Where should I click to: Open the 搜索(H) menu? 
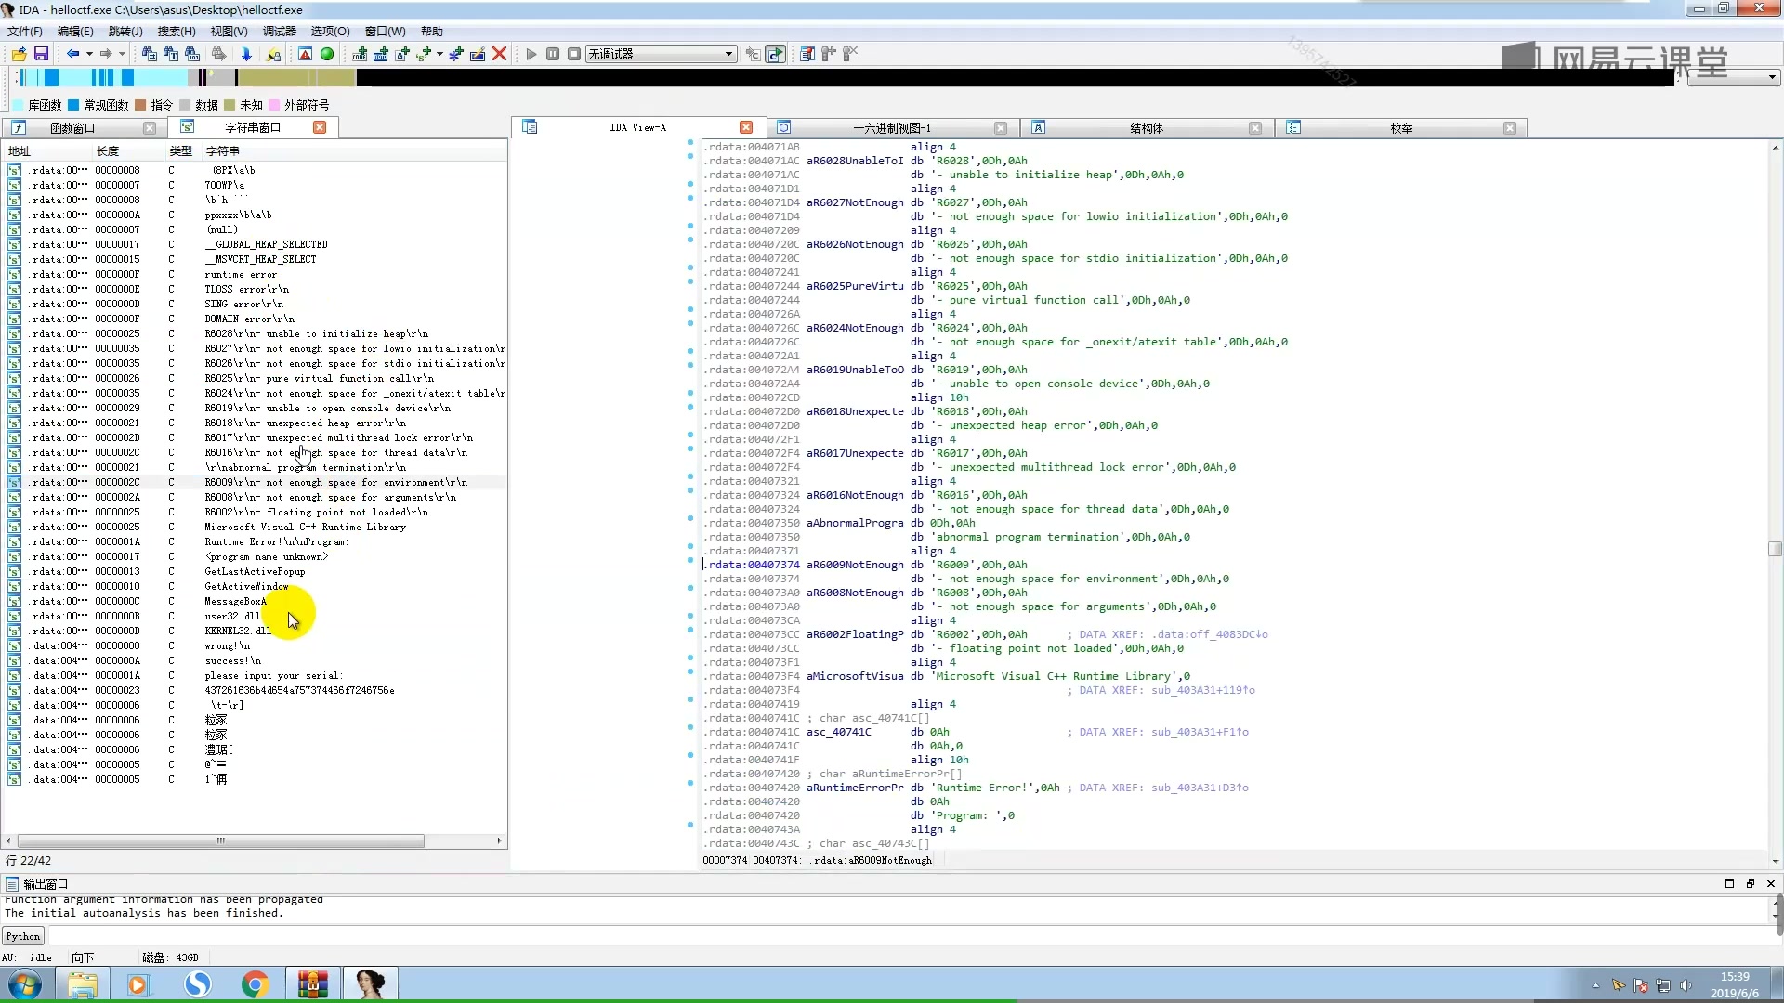tap(177, 31)
